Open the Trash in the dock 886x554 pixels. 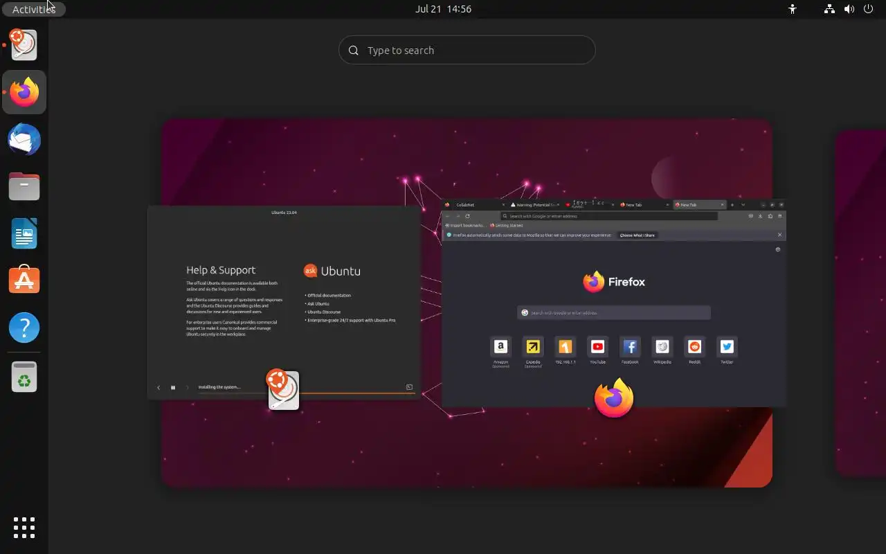pyautogui.click(x=24, y=377)
